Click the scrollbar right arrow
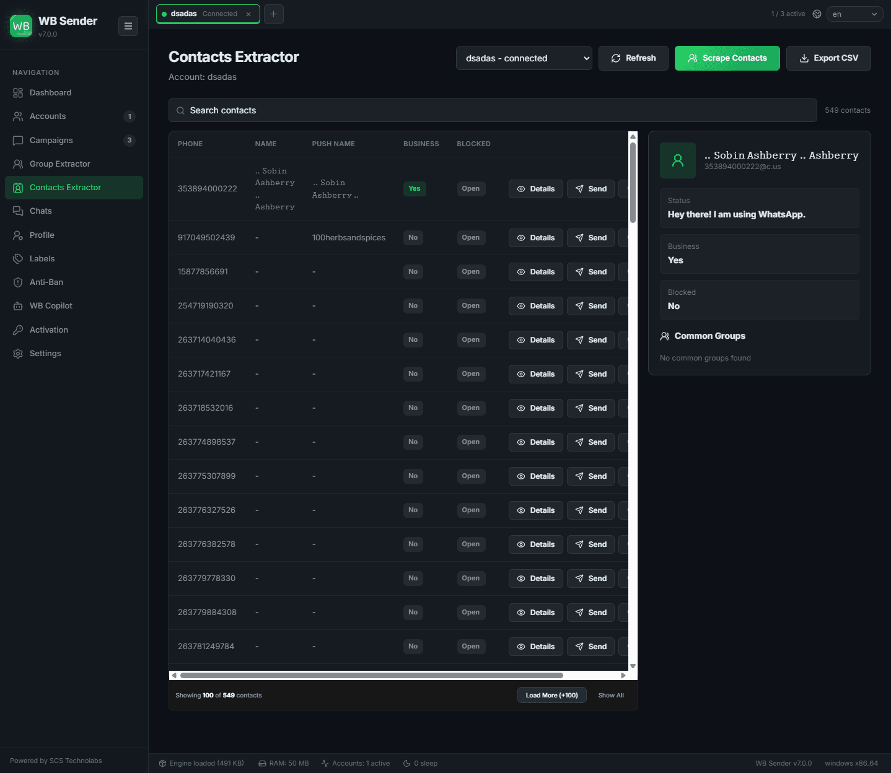 tap(623, 676)
